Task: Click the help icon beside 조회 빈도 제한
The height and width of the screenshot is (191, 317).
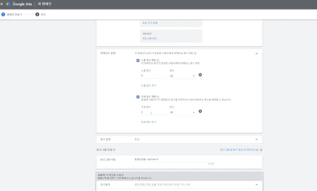Action: (158, 96)
